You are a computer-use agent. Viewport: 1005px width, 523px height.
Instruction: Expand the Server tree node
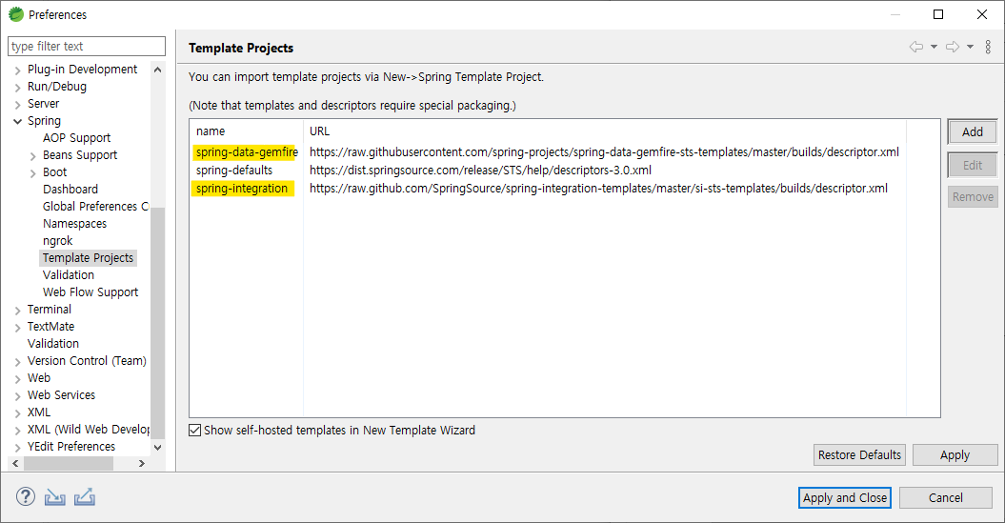coord(17,105)
